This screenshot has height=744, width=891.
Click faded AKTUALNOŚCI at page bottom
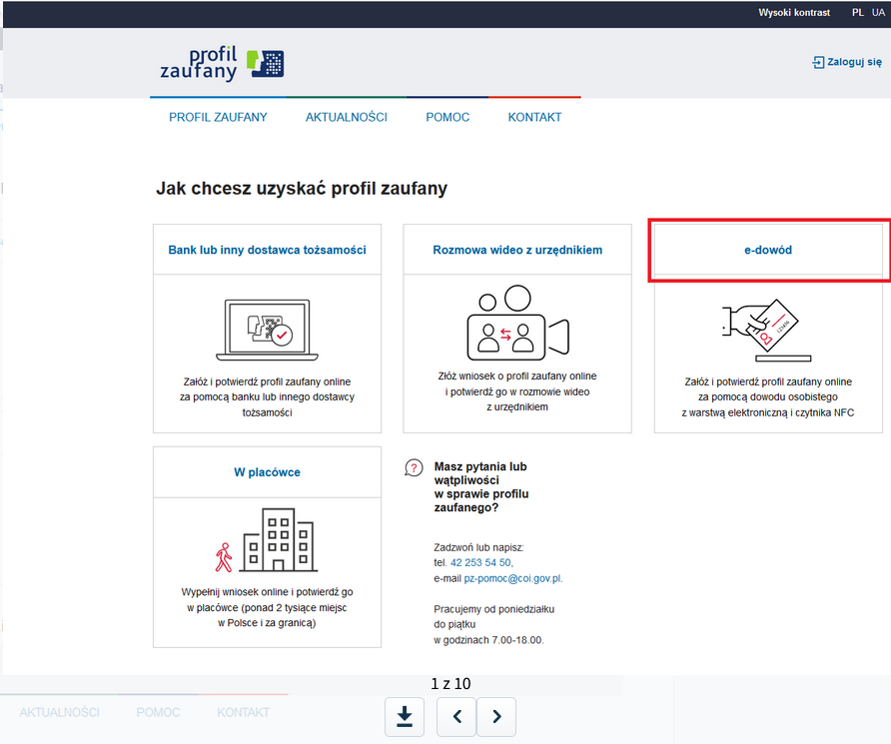coord(60,712)
